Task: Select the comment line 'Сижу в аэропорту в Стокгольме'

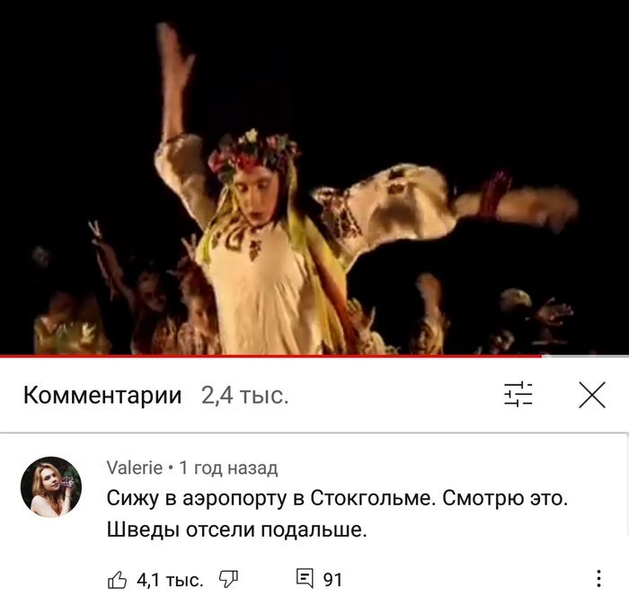Action: point(270,498)
